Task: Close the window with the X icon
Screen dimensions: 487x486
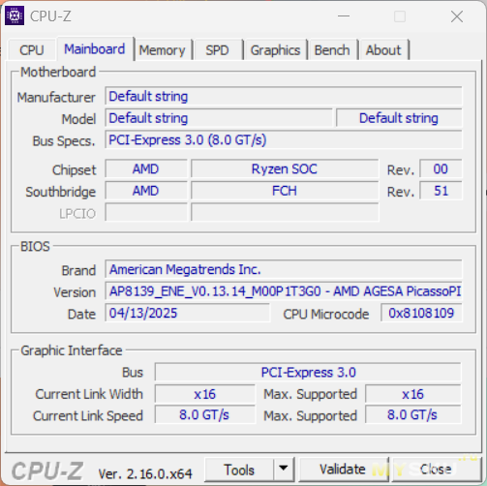Action: [457, 16]
